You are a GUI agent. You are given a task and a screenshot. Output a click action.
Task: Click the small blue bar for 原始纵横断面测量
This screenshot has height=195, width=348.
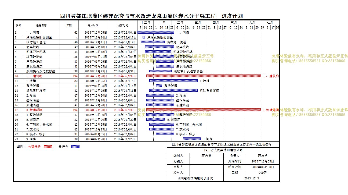pyautogui.click(x=144, y=37)
